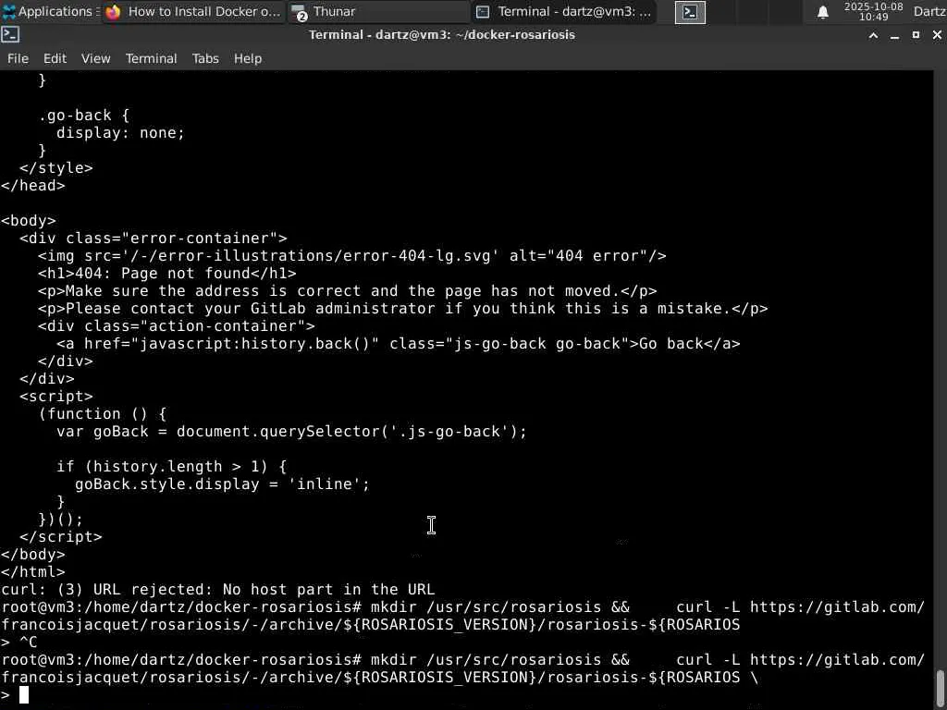Viewport: 947px width, 710px height.
Task: Shade window with the roll-up arrow button
Action: [873, 36]
